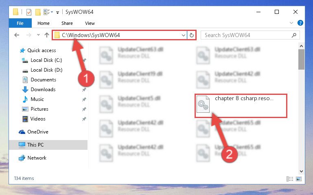Open recent locations dropdown arrow
This screenshot has height=195, width=313.
click(x=38, y=35)
